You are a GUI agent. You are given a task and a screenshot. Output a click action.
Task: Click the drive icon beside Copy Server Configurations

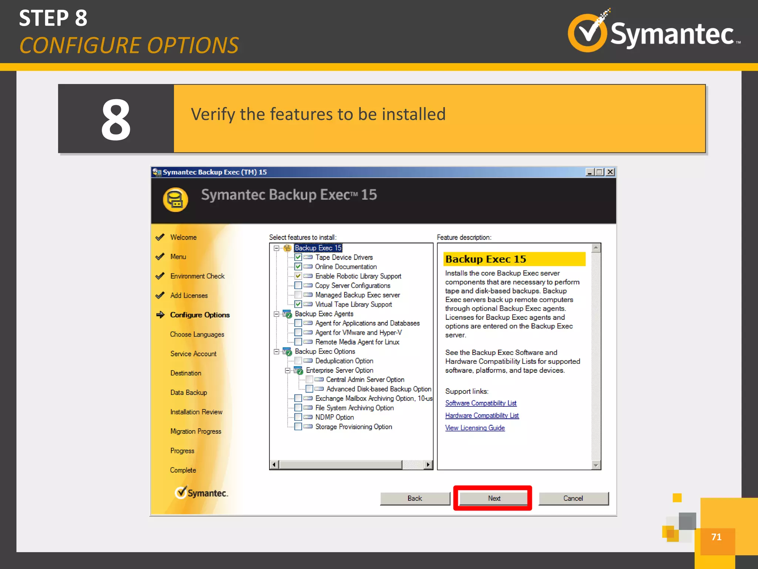tap(308, 286)
